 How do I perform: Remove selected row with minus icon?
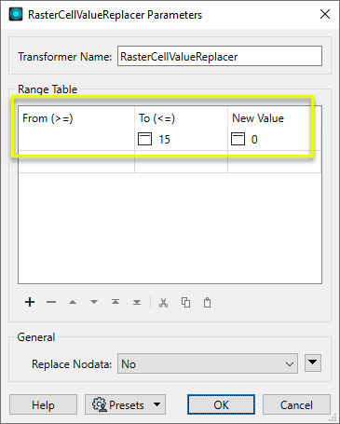[x=51, y=302]
